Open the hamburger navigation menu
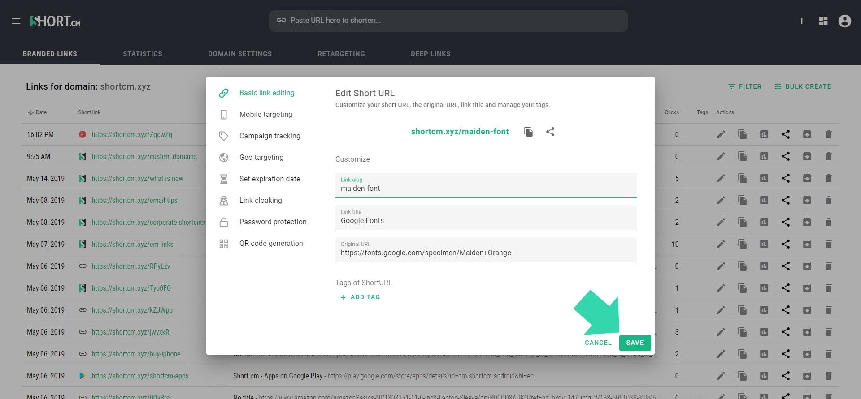The image size is (861, 399). [x=16, y=21]
